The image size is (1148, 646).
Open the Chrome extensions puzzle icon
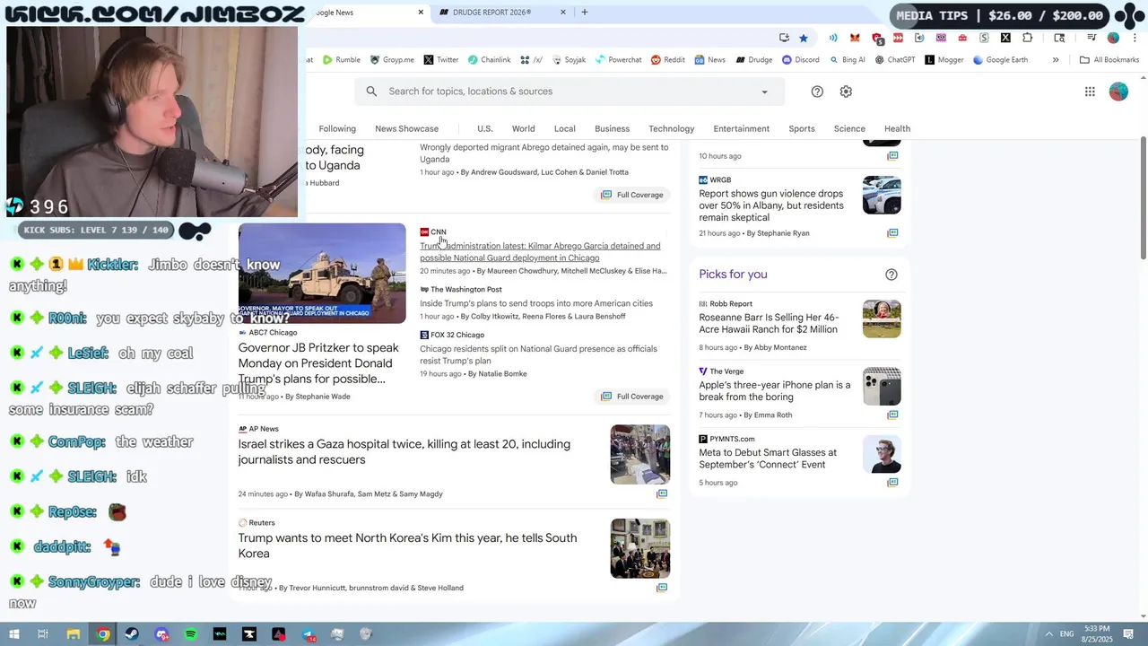[1027, 38]
